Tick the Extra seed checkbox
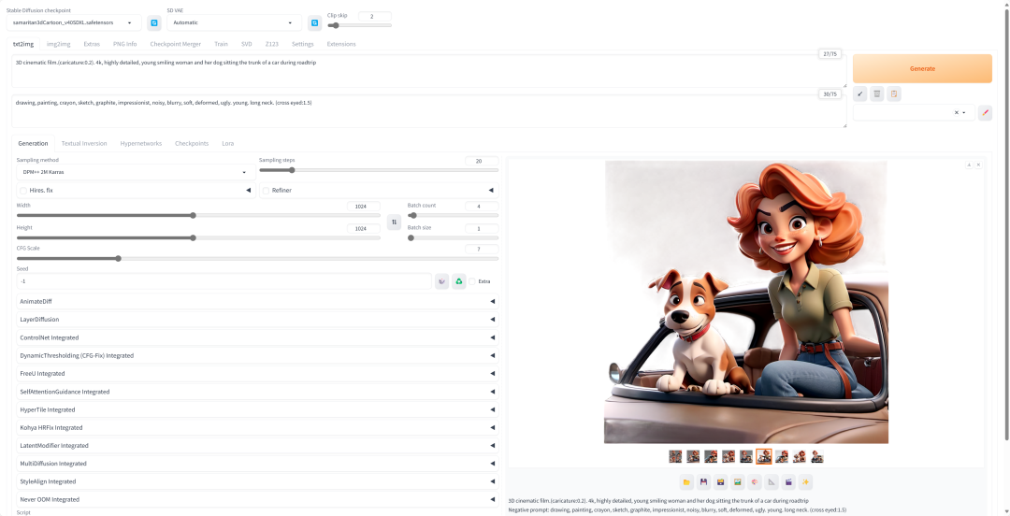 [472, 281]
